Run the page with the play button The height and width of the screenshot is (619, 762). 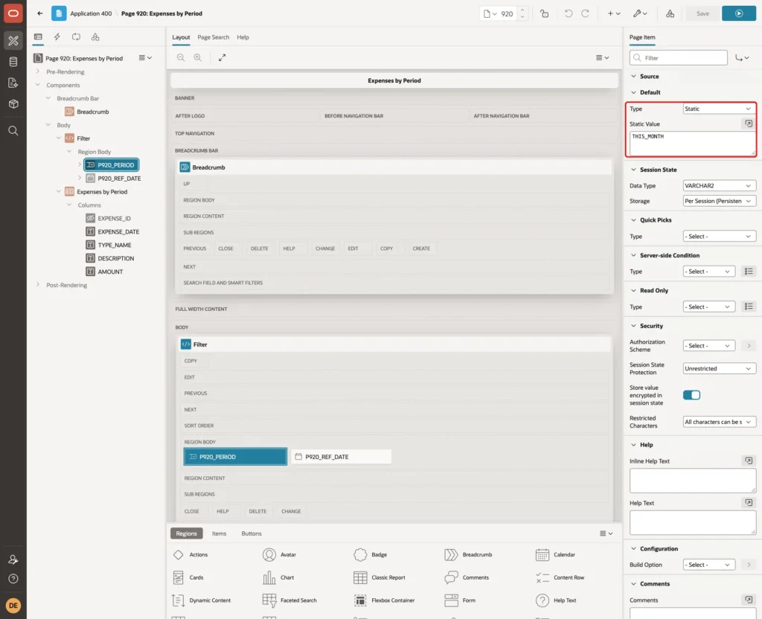[738, 13]
